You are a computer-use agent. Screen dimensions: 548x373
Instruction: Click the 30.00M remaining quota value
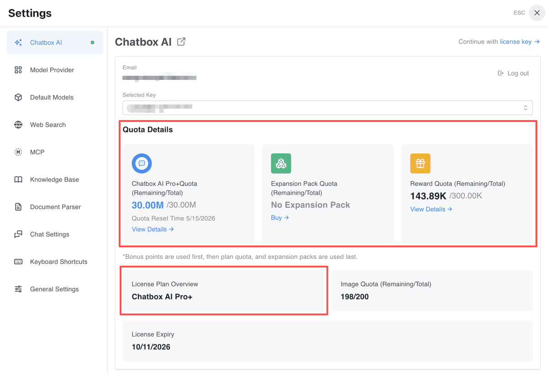tap(148, 205)
